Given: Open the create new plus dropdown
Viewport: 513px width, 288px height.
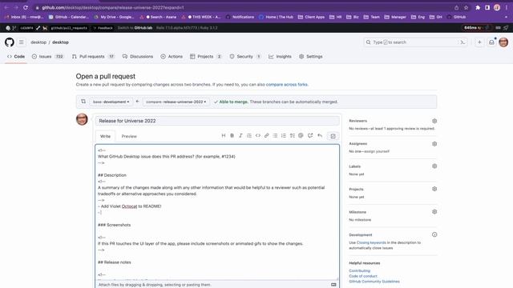Looking at the screenshot, I should [479, 42].
